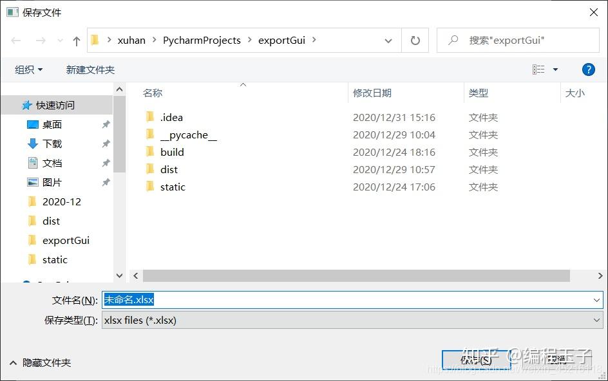Open the 下载 folder in sidebar
Image resolution: width=608 pixels, height=381 pixels.
51,144
